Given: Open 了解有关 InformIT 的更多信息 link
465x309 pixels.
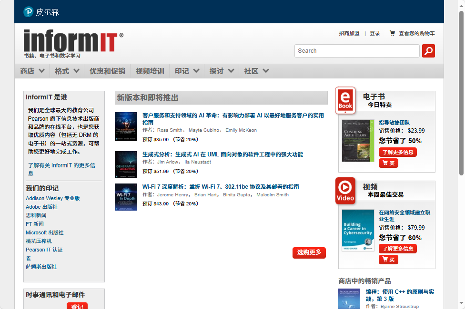Looking at the screenshot, I should click(x=61, y=169).
